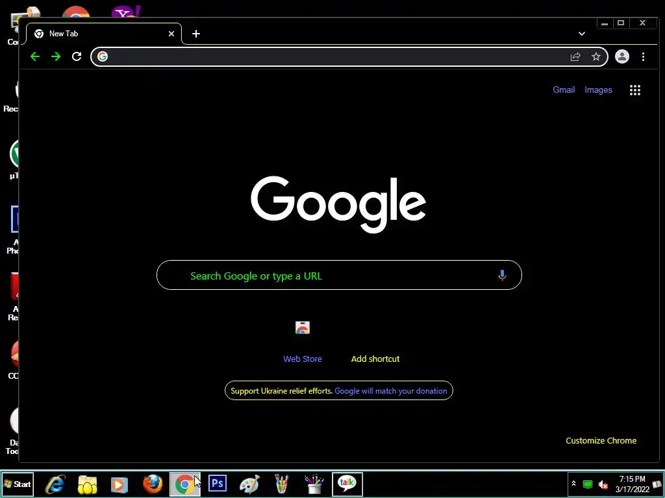Image resolution: width=665 pixels, height=498 pixels.
Task: Open the Chrome profile avatar
Action: [621, 56]
